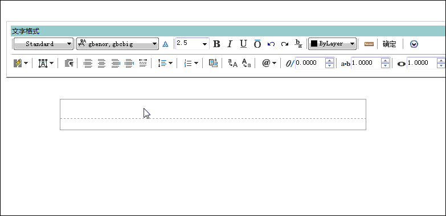Toggle Underline text formatting
The image size is (446, 216).
click(x=243, y=44)
